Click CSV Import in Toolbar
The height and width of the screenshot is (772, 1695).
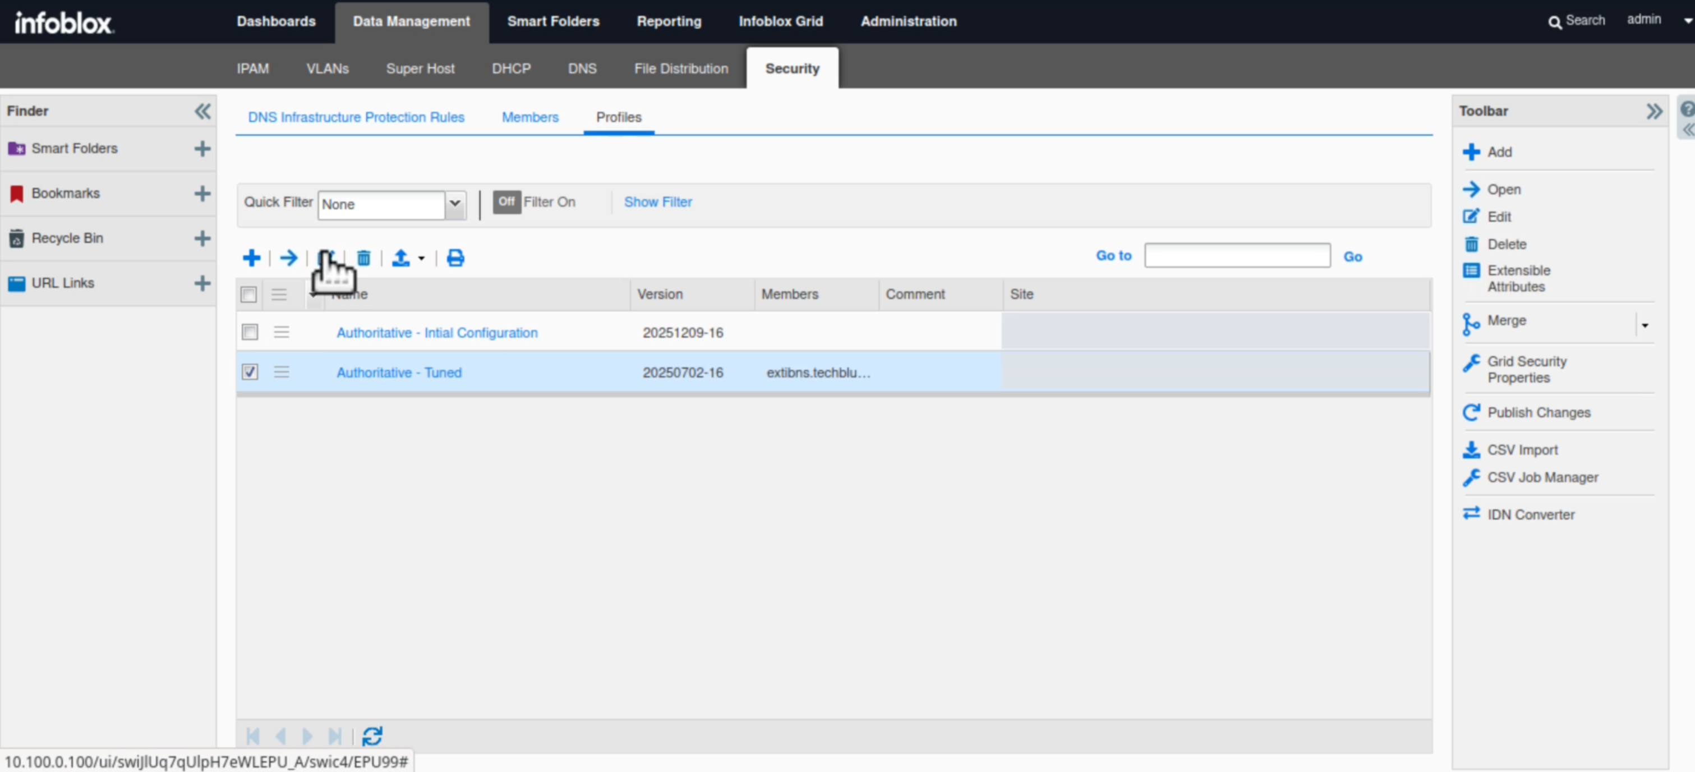point(1522,450)
